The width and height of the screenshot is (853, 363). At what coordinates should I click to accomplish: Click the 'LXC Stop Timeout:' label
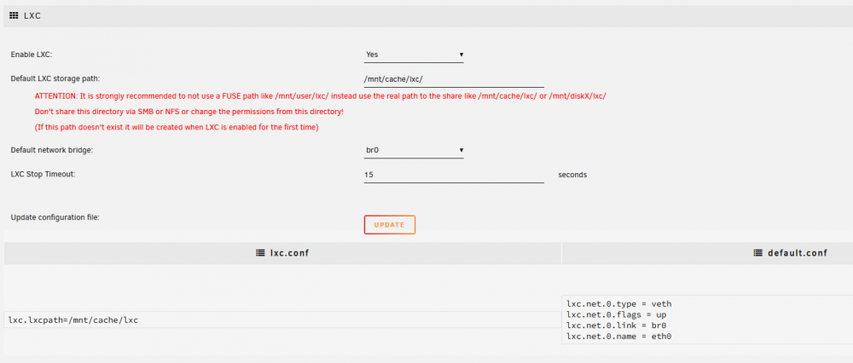[x=43, y=175]
